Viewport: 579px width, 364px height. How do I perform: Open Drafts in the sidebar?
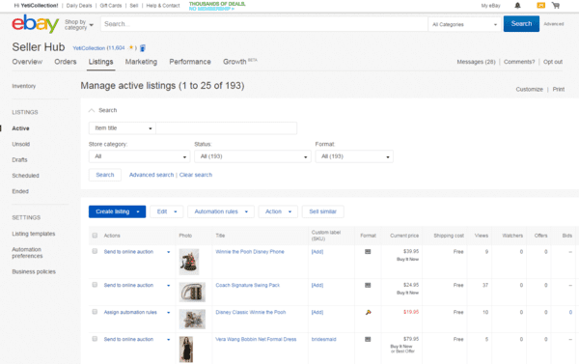pos(19,160)
